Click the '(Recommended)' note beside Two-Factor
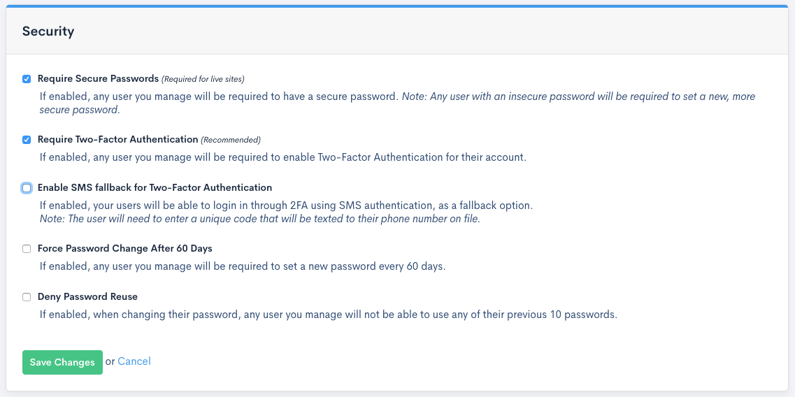The height and width of the screenshot is (397, 795). pyautogui.click(x=231, y=140)
